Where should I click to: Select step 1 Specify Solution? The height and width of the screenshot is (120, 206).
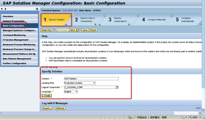tap(56, 20)
